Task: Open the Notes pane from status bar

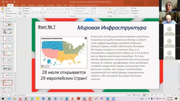Action: click(128, 95)
